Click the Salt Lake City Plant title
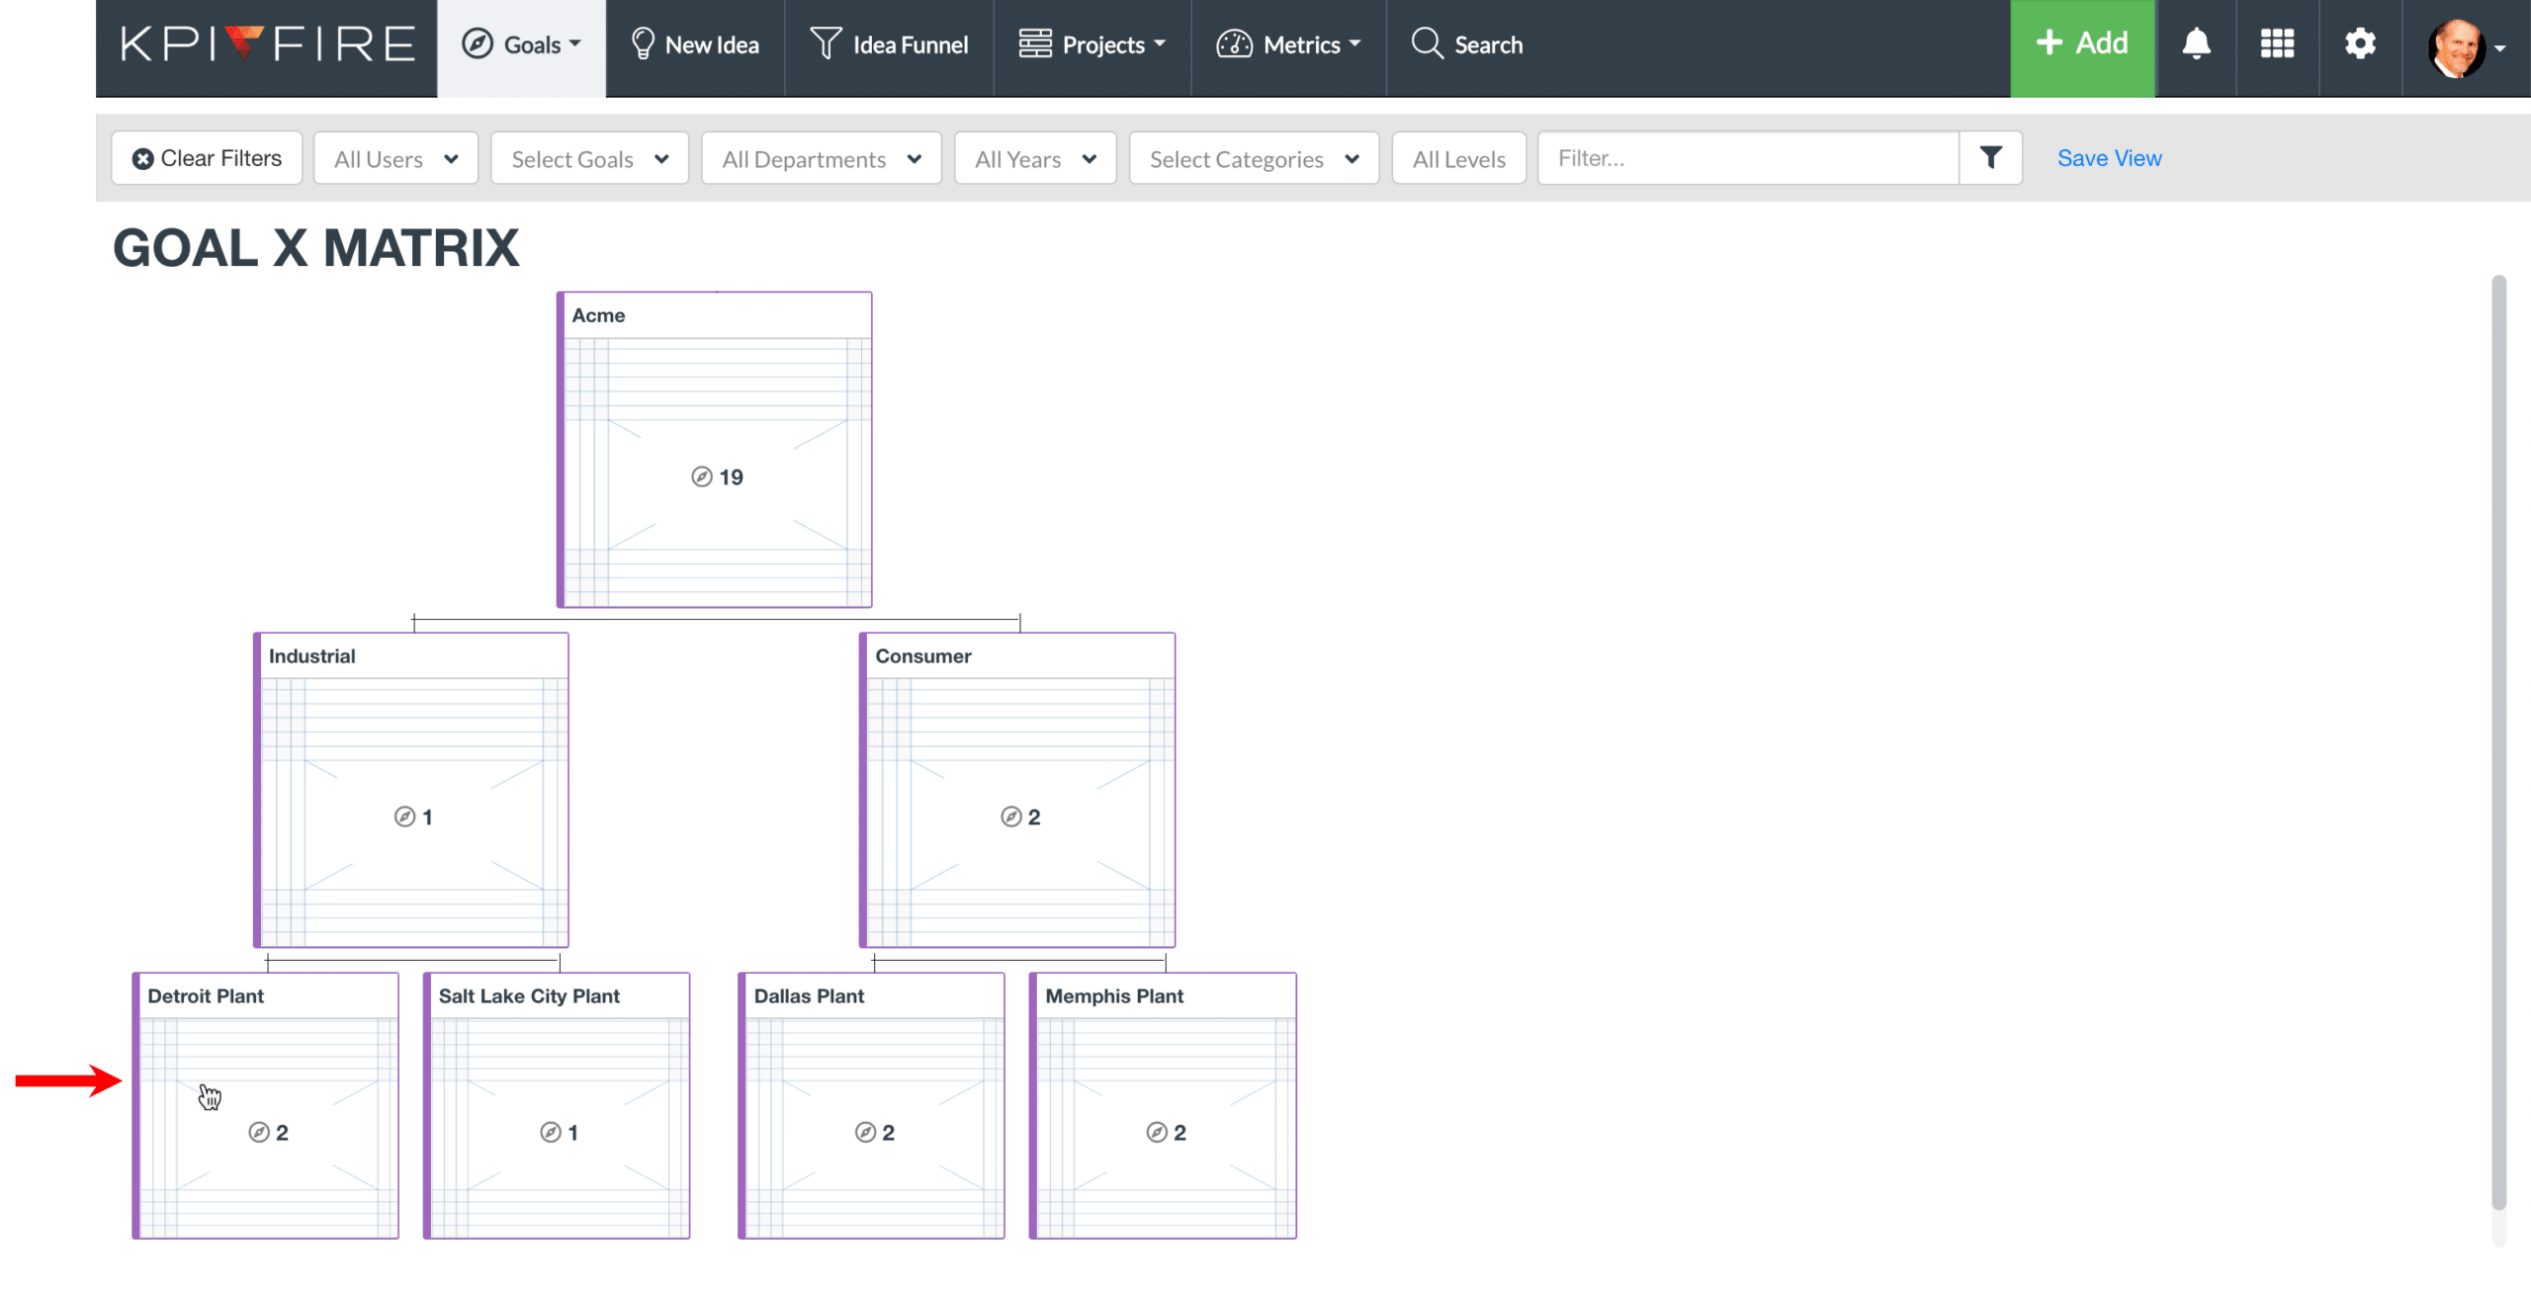2531x1290 pixels. [529, 996]
